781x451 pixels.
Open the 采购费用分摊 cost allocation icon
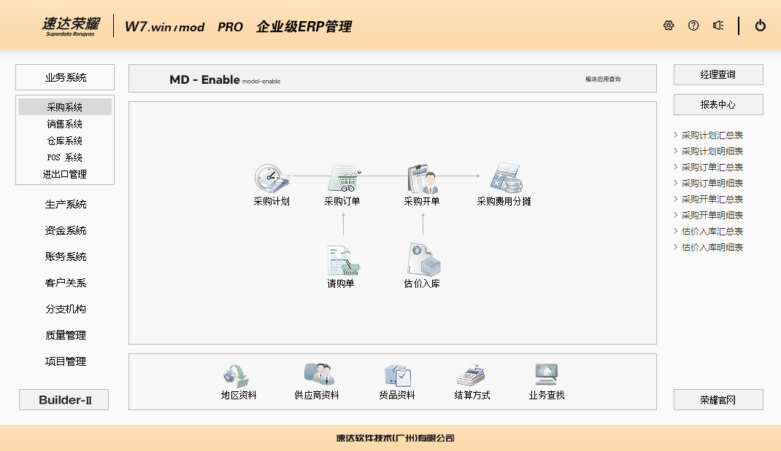click(x=504, y=179)
